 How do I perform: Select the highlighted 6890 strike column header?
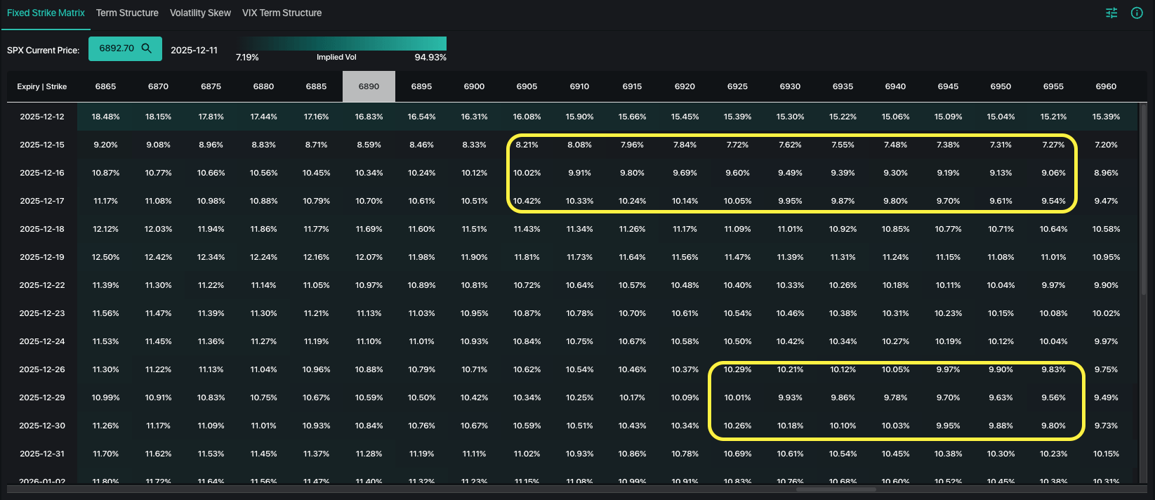pos(369,86)
